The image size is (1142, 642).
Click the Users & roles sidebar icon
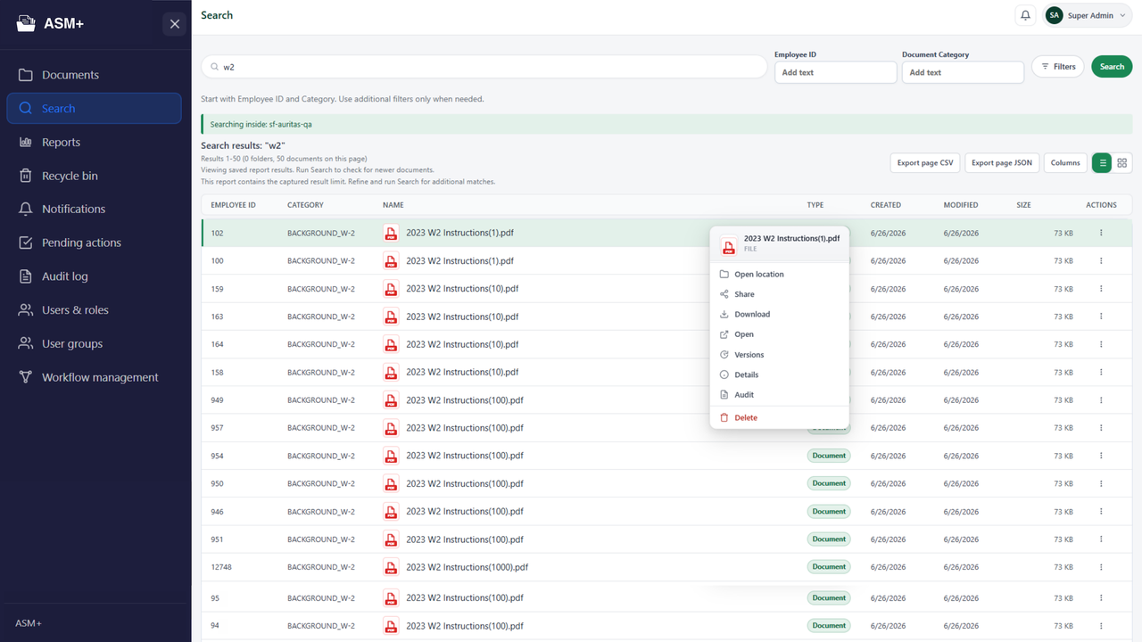pyautogui.click(x=25, y=310)
